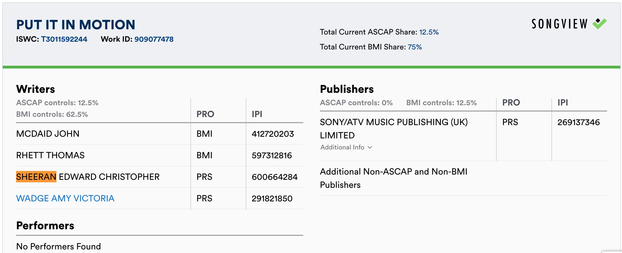Expand Additional Info under Sony/ATV publisher
Viewport: 622px width, 253px height.
(x=346, y=147)
